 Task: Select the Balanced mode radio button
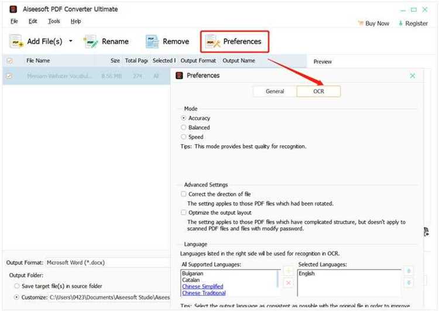tap(183, 128)
